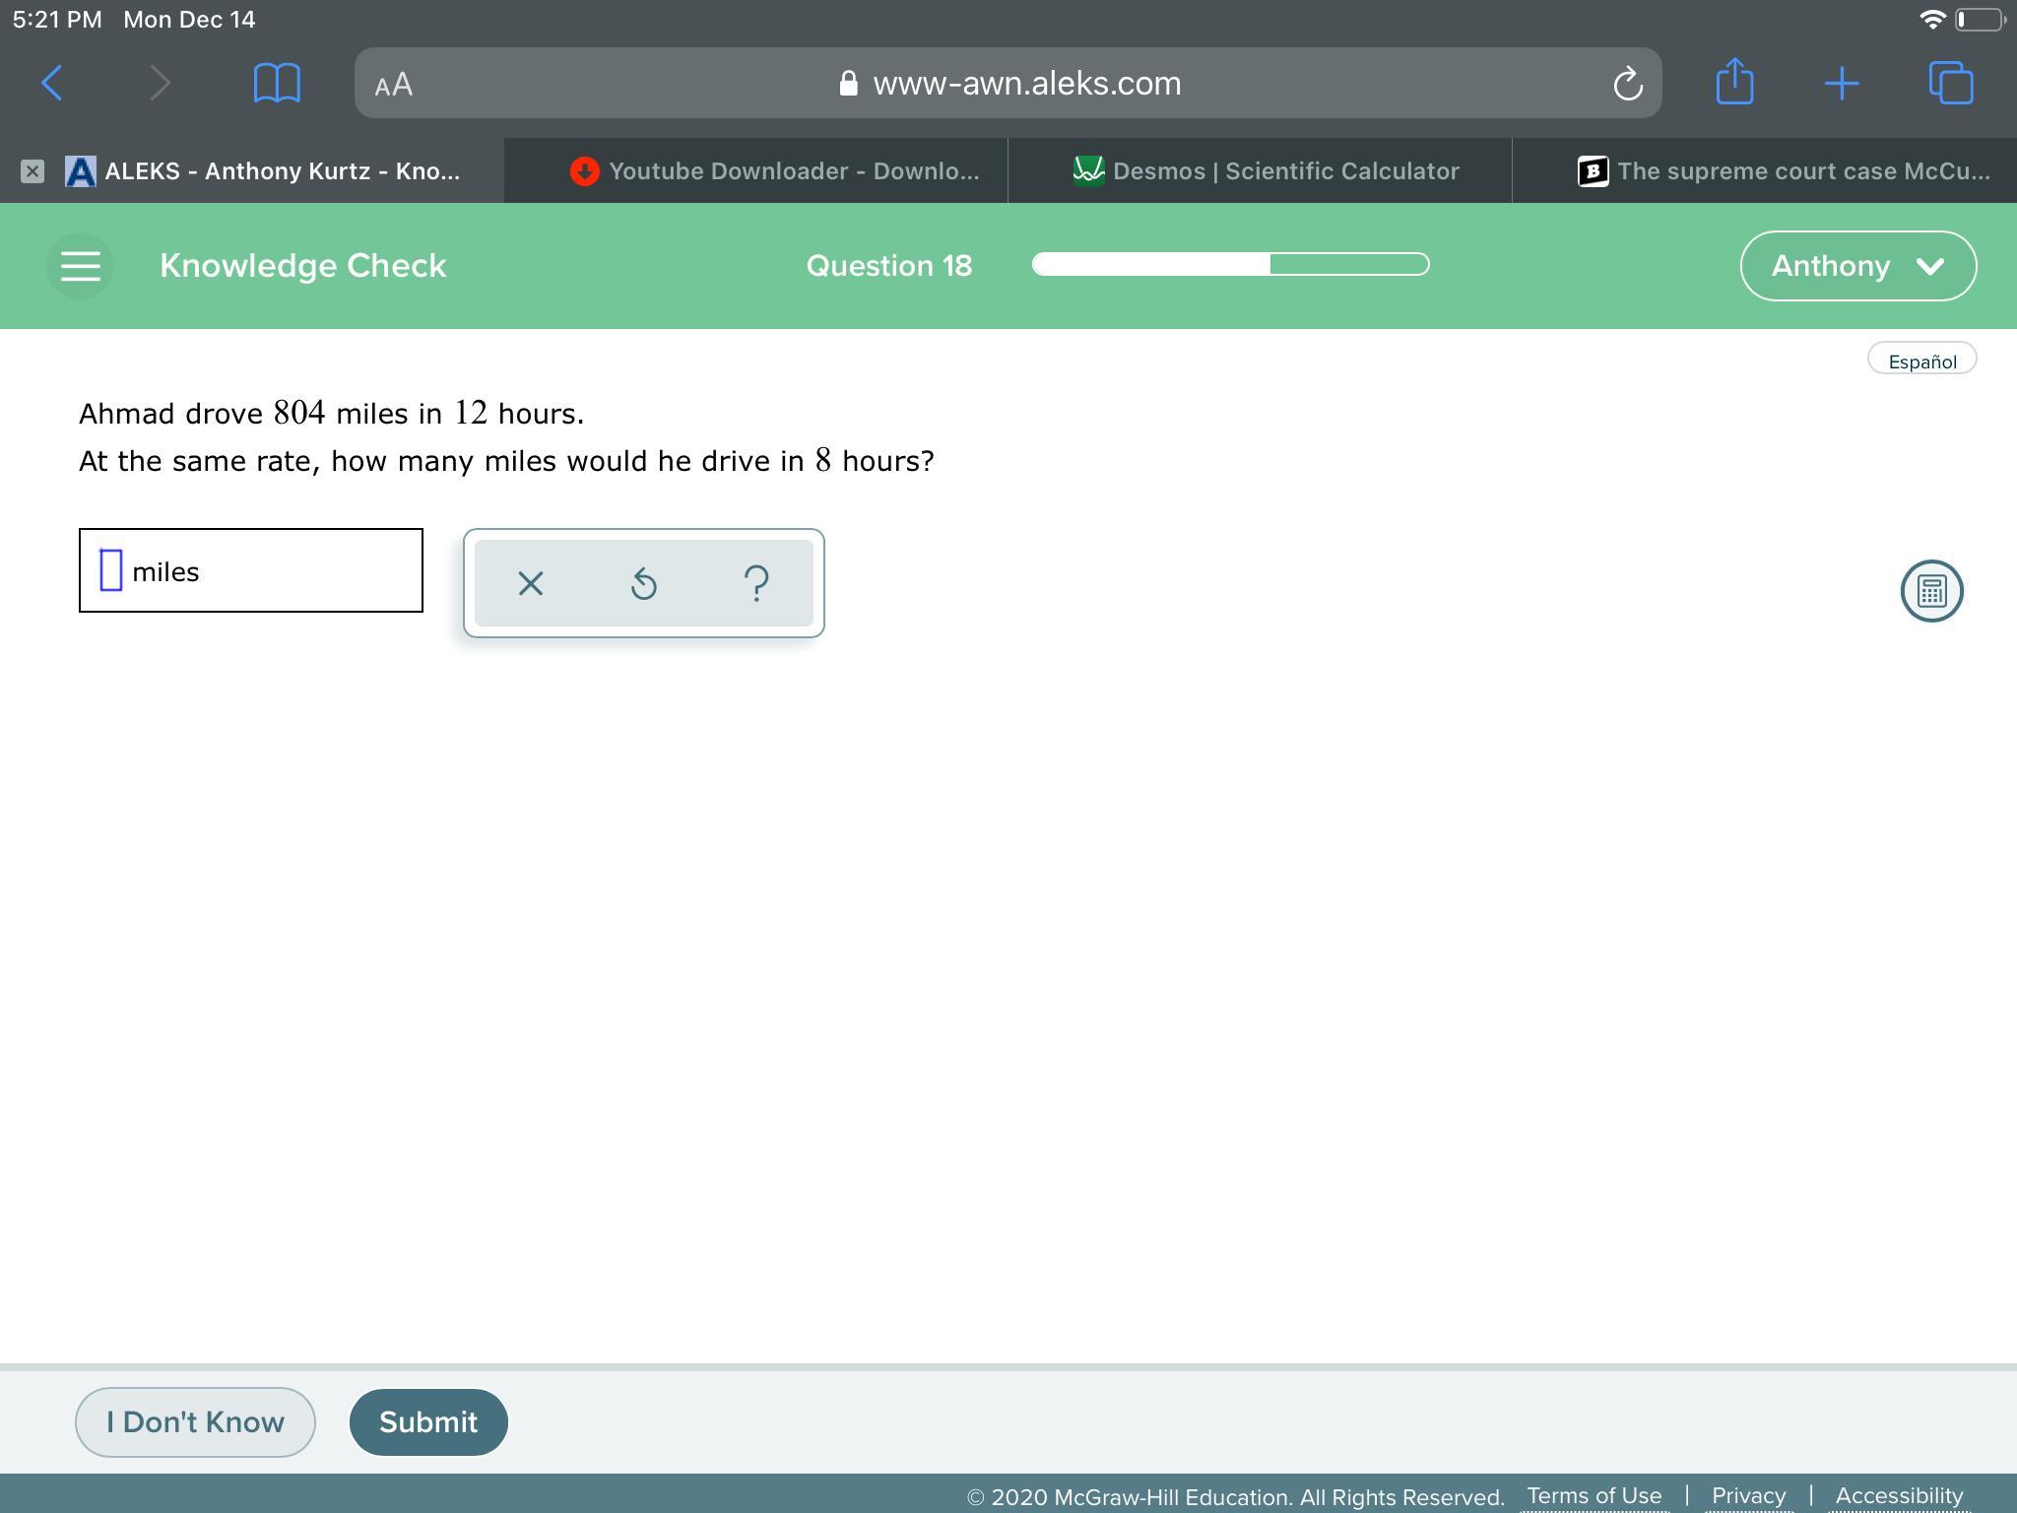
Task: Open a new tab with plus icon
Action: point(1842,84)
